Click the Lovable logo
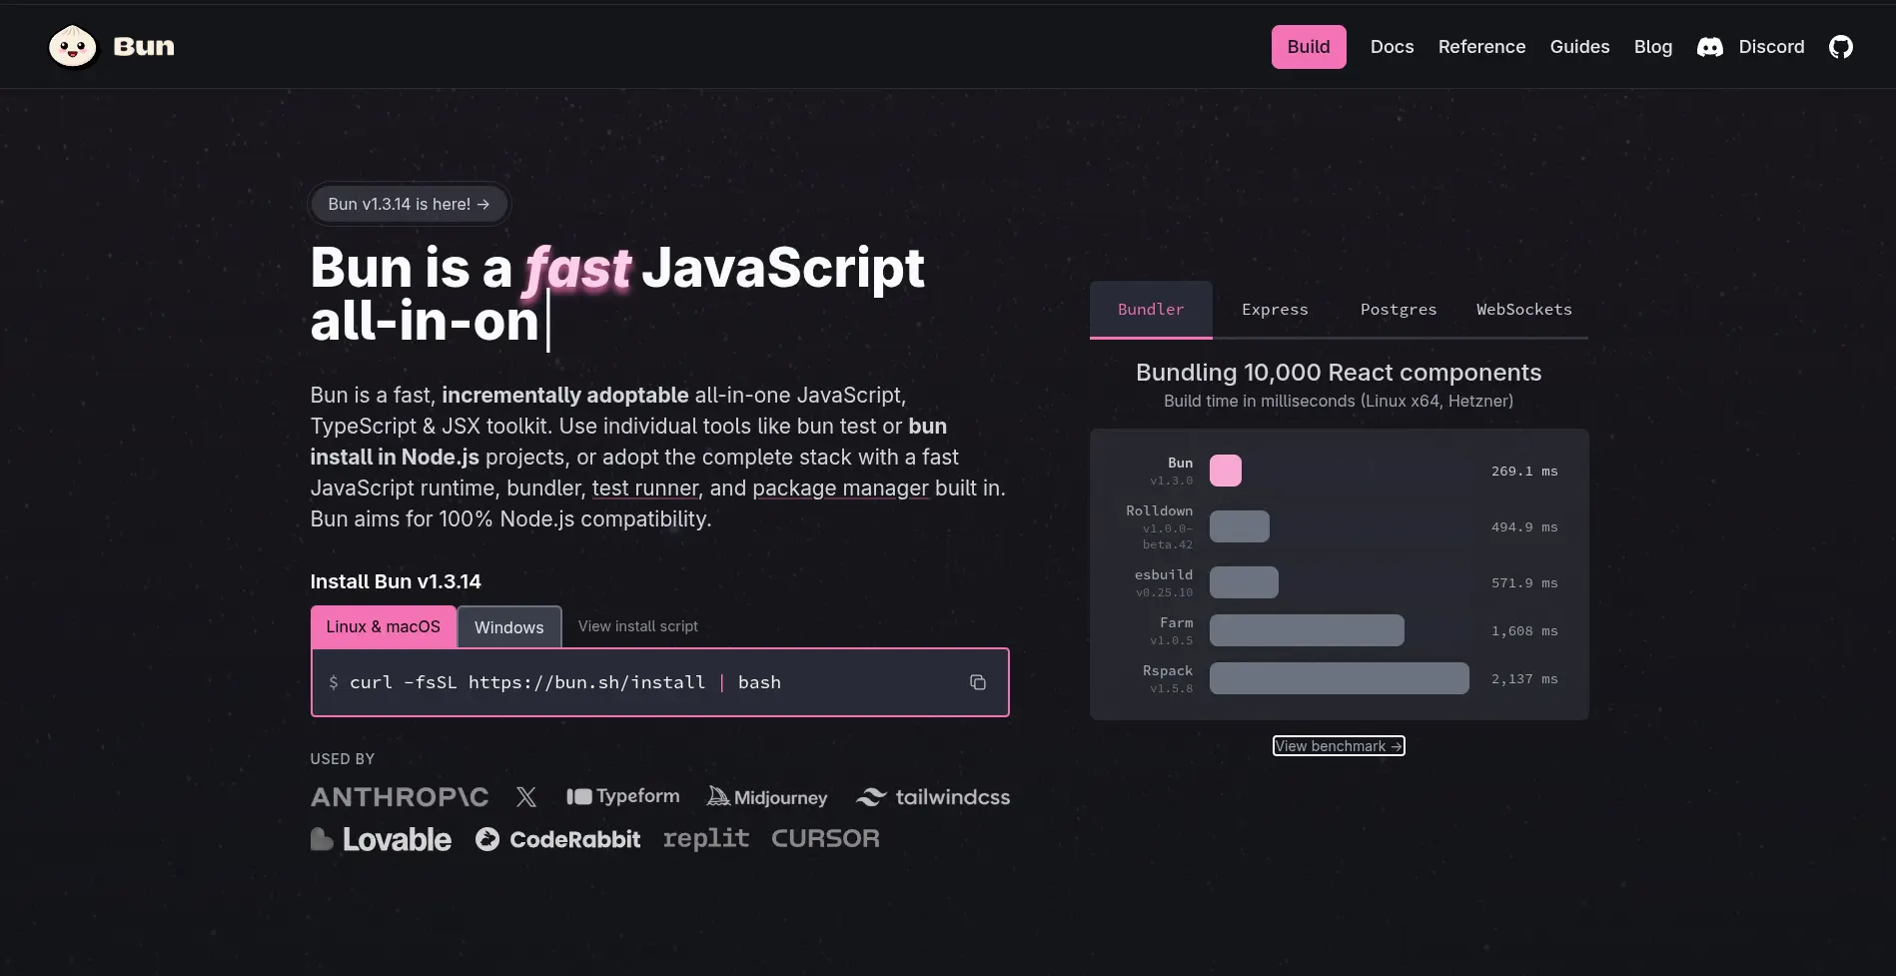This screenshot has height=976, width=1896. (x=381, y=839)
